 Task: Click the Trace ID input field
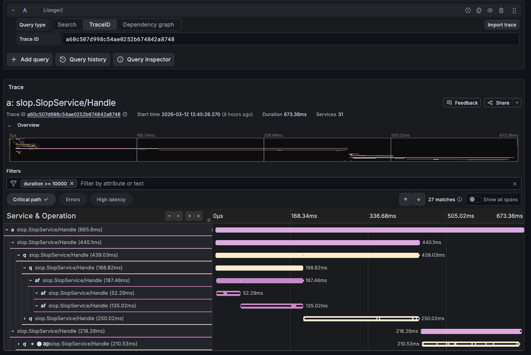click(291, 39)
